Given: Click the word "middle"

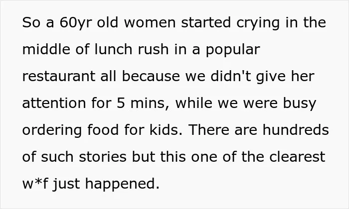Looking at the screenshot, I should [46, 49].
